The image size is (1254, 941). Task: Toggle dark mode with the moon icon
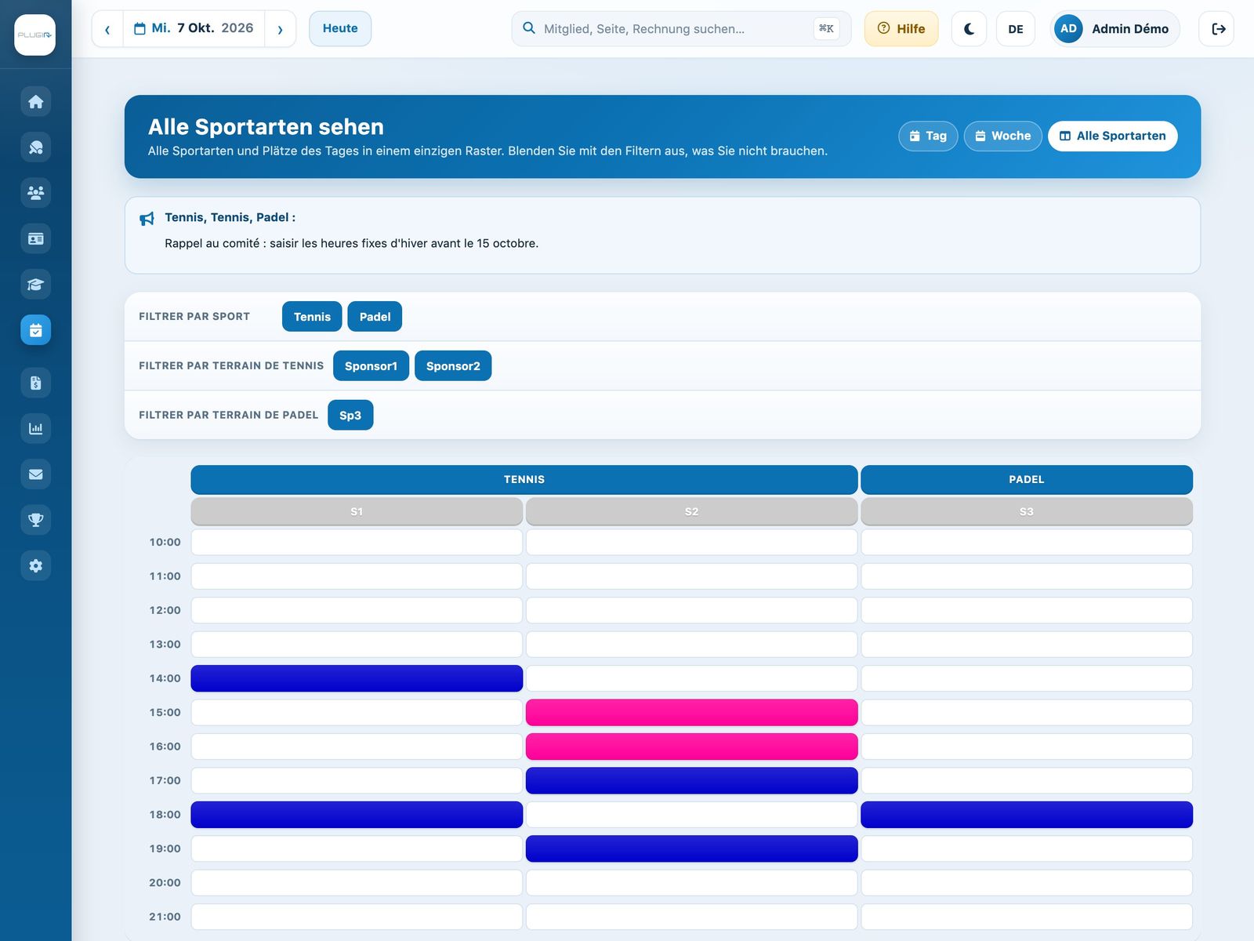(x=969, y=29)
